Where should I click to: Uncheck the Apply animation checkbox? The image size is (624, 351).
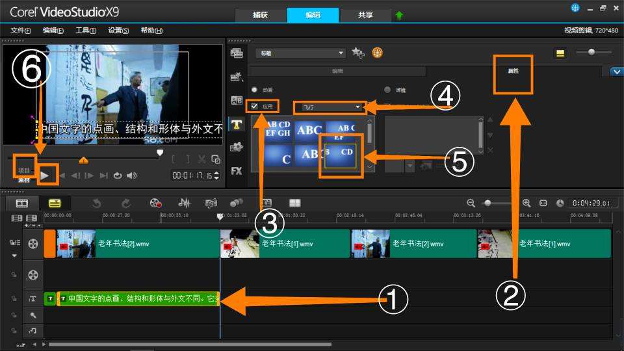[x=254, y=106]
